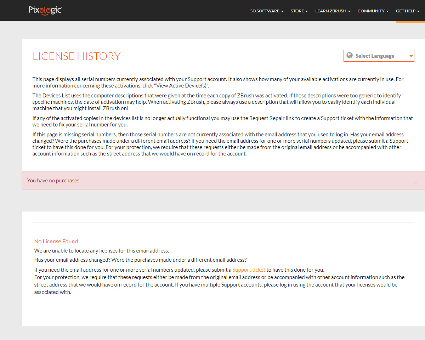
Task: Open the Get Help menu
Action: pos(408,11)
